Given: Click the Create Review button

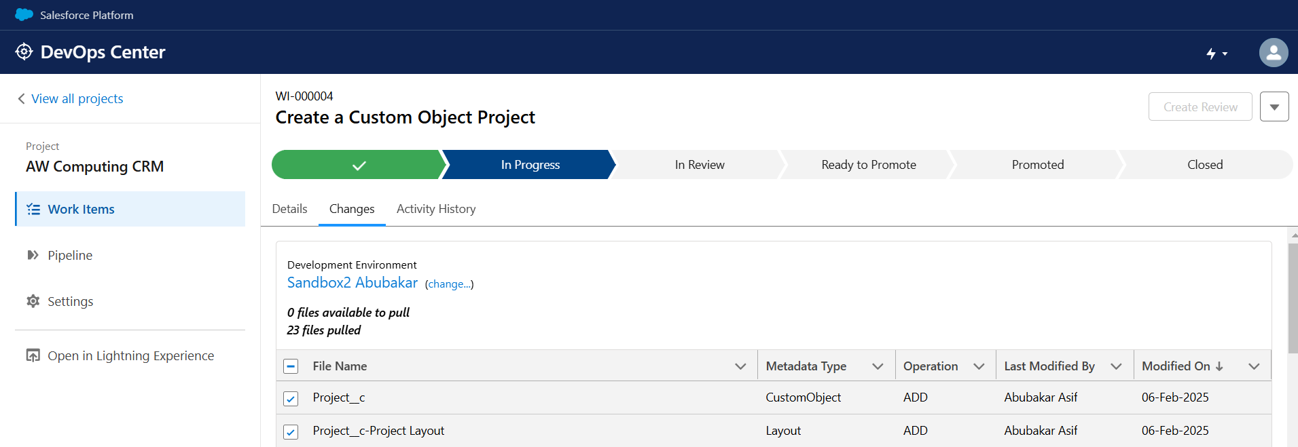Looking at the screenshot, I should pyautogui.click(x=1200, y=106).
